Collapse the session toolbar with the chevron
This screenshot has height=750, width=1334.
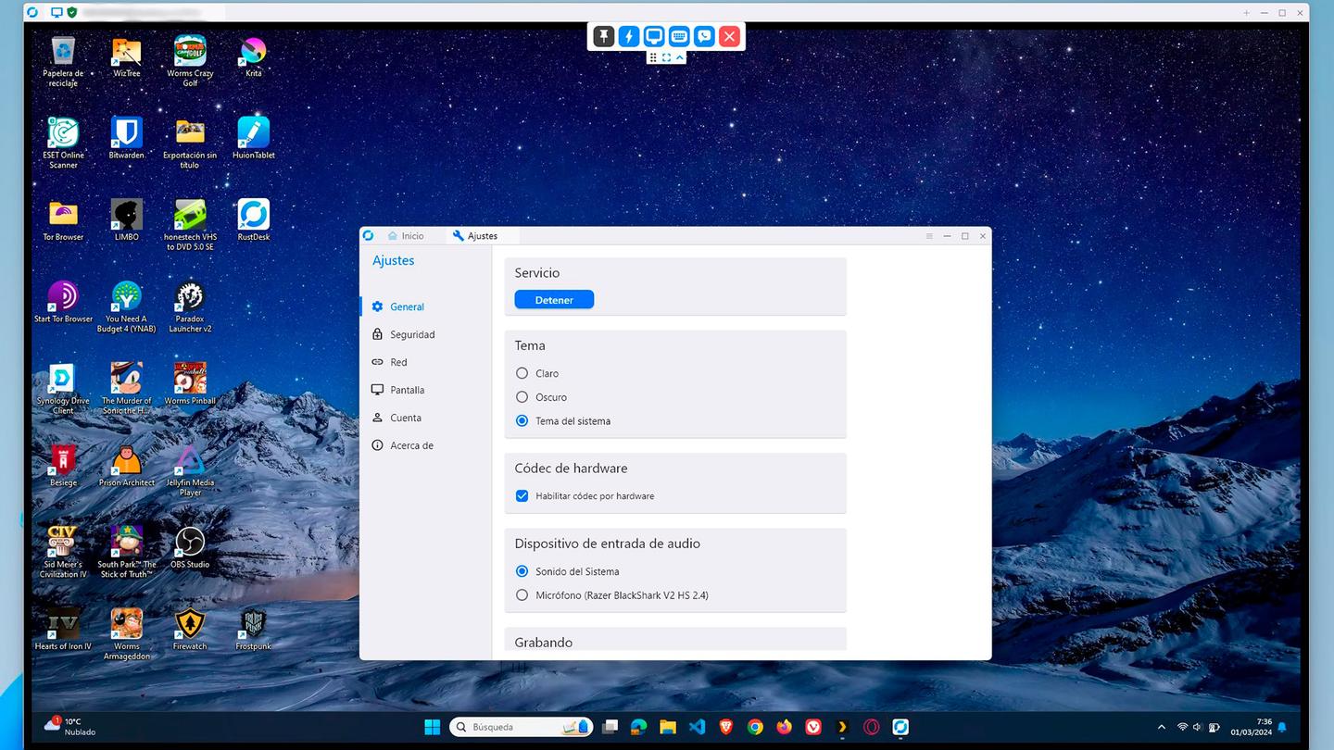(x=680, y=57)
